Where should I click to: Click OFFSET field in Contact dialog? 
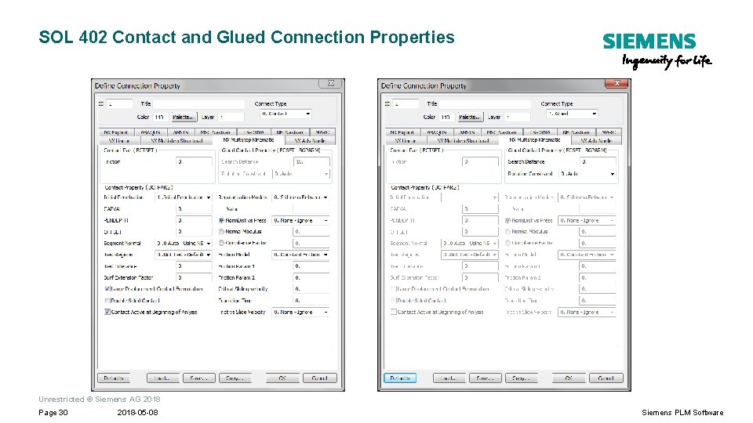pos(194,232)
